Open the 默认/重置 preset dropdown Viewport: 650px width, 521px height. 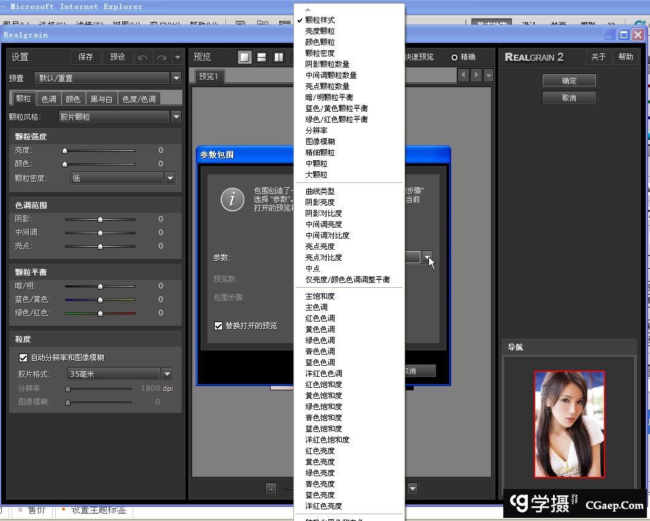pyautogui.click(x=177, y=78)
